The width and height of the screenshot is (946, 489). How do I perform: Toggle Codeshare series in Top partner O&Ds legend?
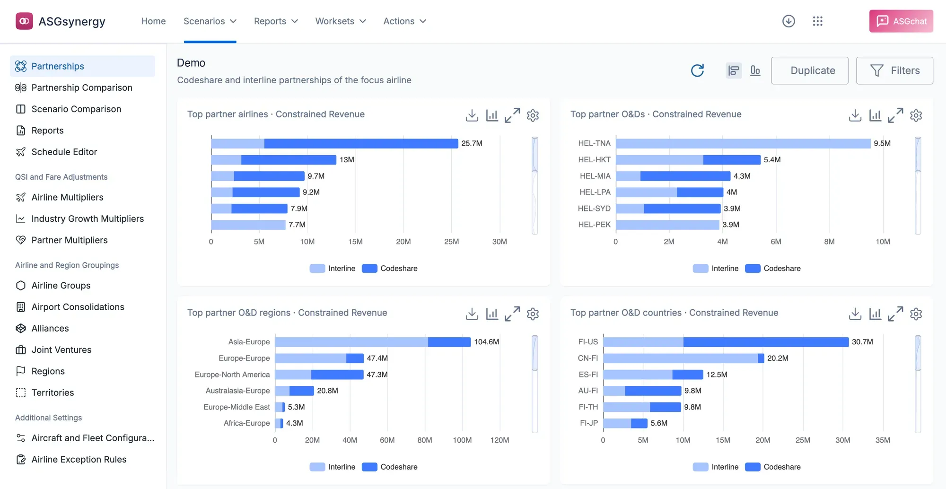(x=773, y=269)
